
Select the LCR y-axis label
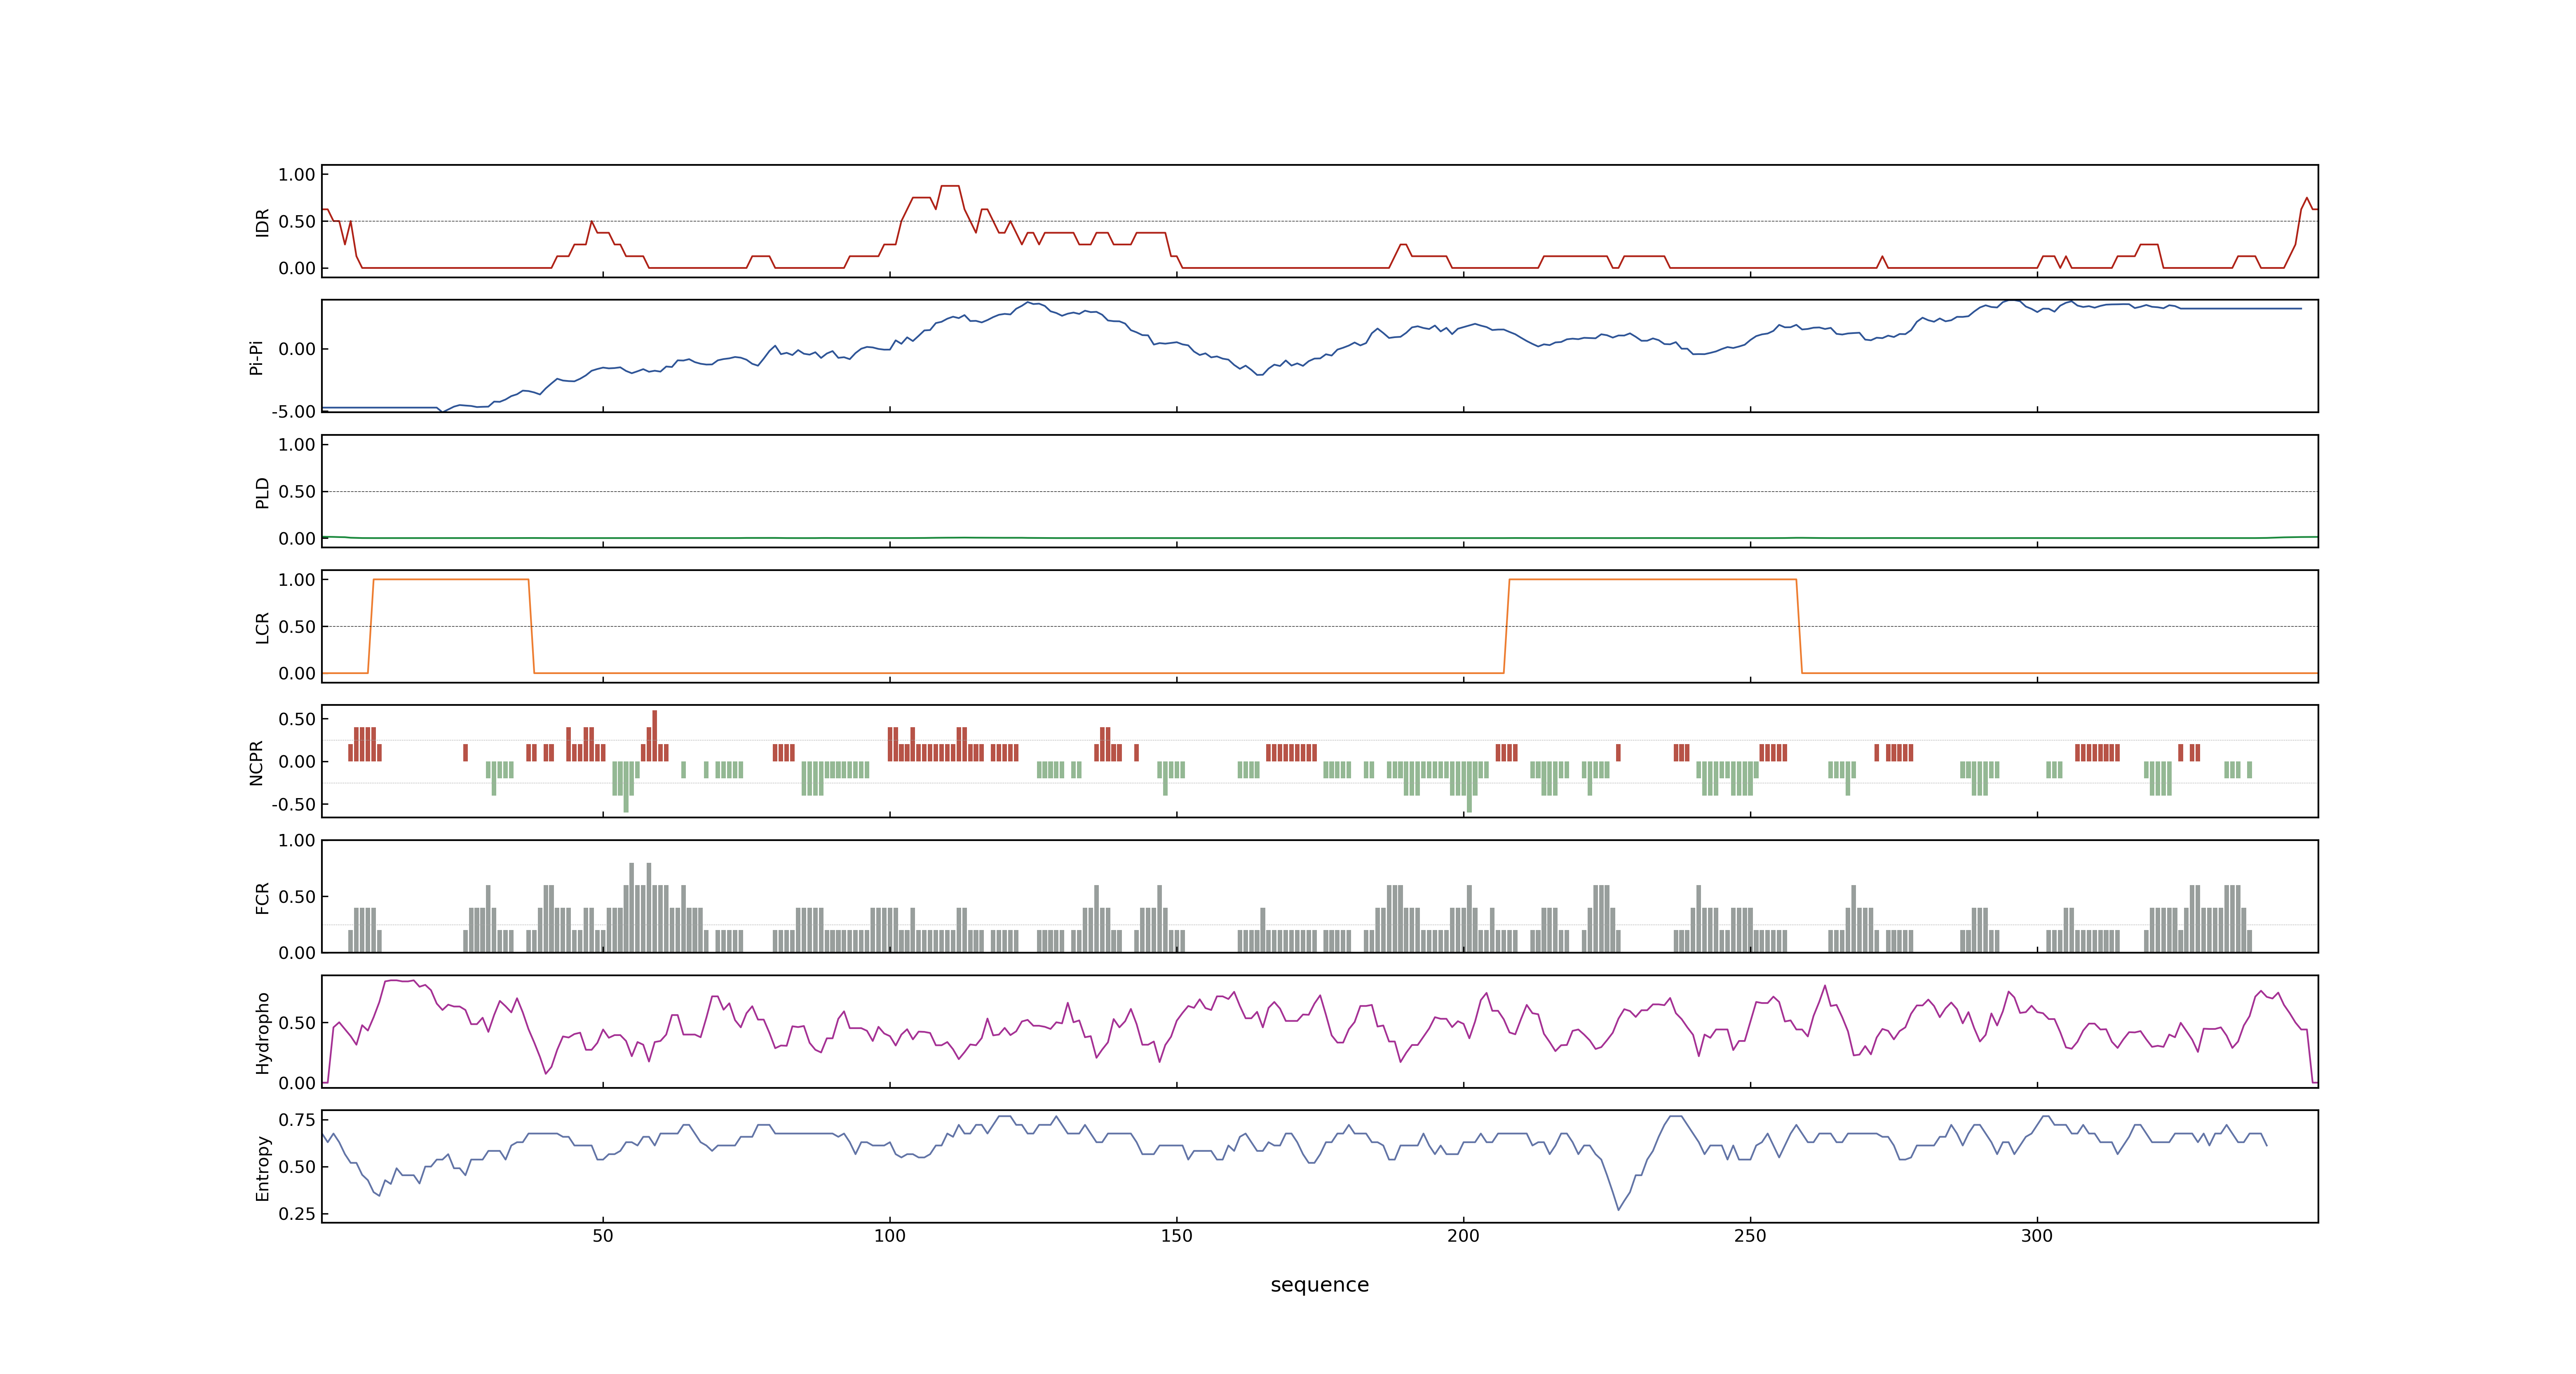click(262, 627)
